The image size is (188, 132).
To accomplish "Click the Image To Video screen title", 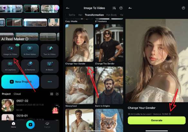I will [x=94, y=8].
